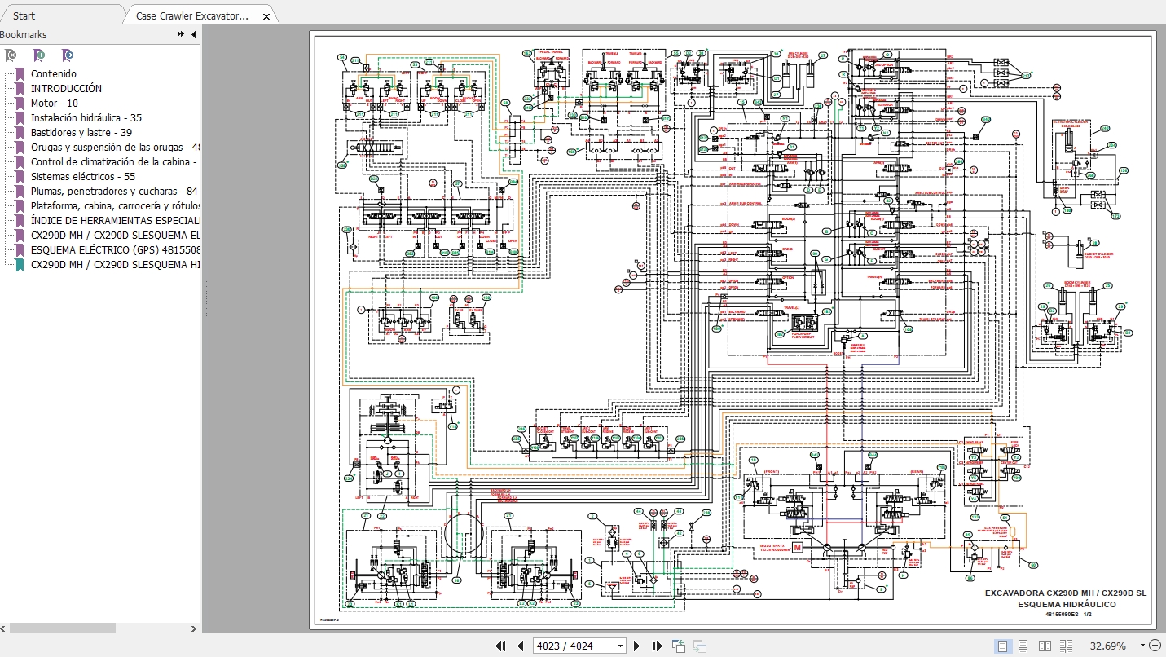Click the 32.69% zoom value
The width and height of the screenshot is (1166, 657).
(1108, 646)
